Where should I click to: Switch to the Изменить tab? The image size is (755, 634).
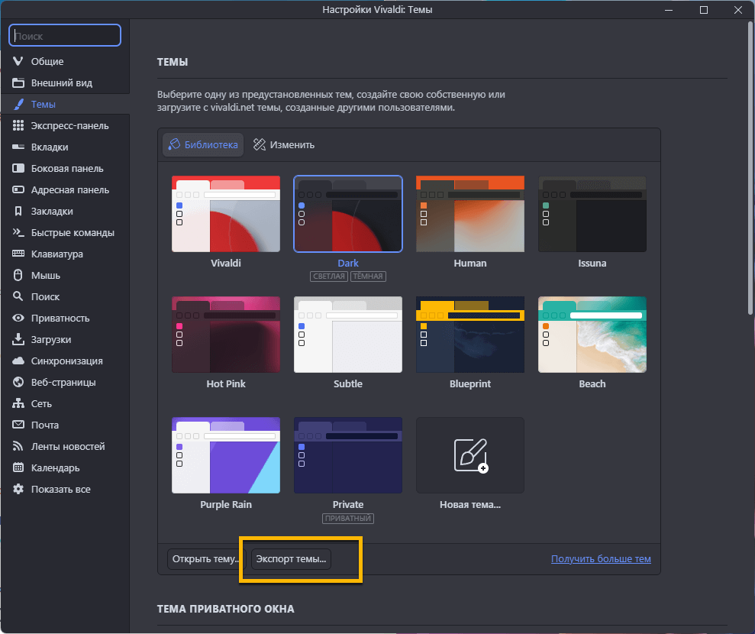click(284, 144)
